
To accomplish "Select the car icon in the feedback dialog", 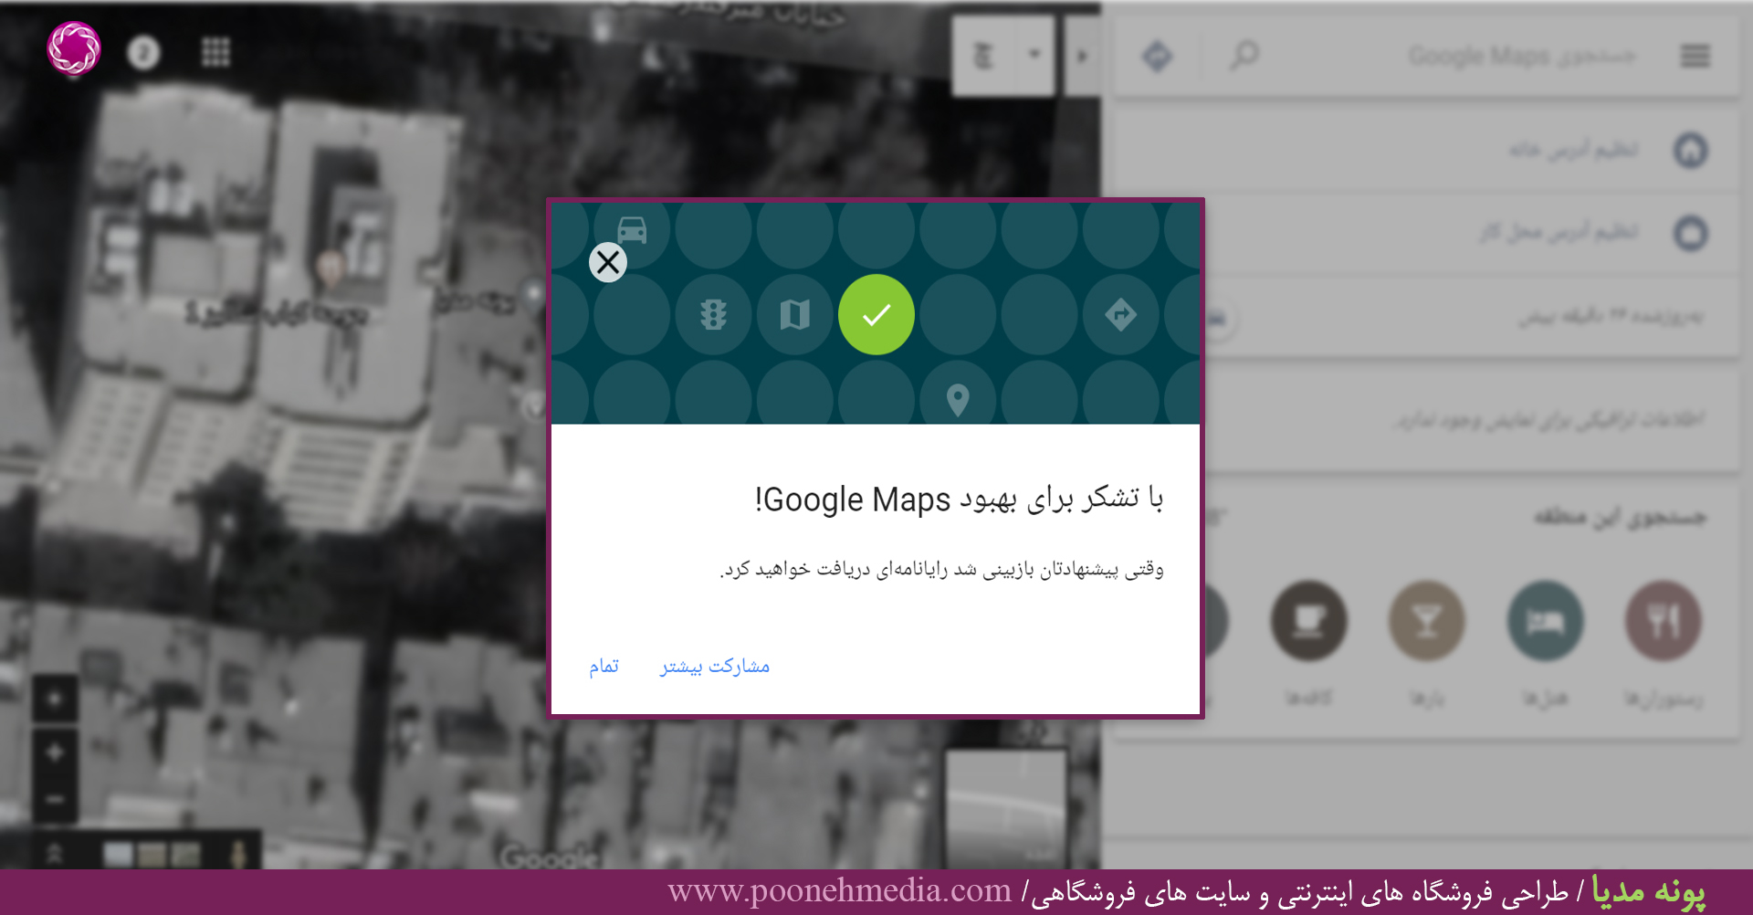I will coord(632,230).
